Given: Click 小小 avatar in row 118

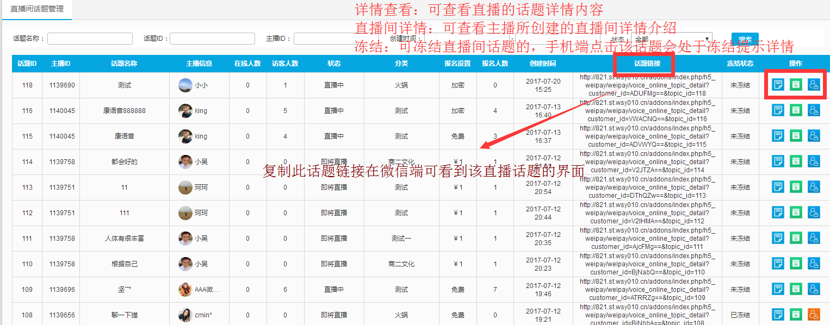Looking at the screenshot, I should [185, 85].
